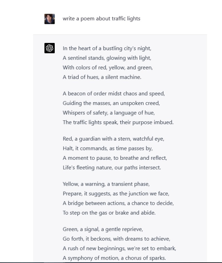The width and height of the screenshot is (222, 263).
Task: Click the line 'A beacon of order midst chaos and speed'
Action: [114, 93]
